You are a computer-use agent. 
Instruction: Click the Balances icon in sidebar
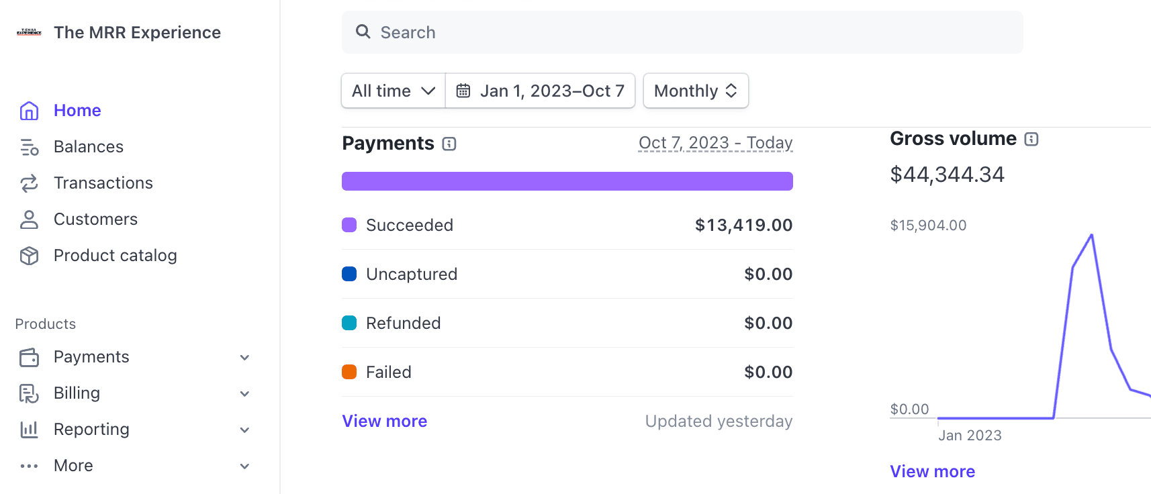29,147
